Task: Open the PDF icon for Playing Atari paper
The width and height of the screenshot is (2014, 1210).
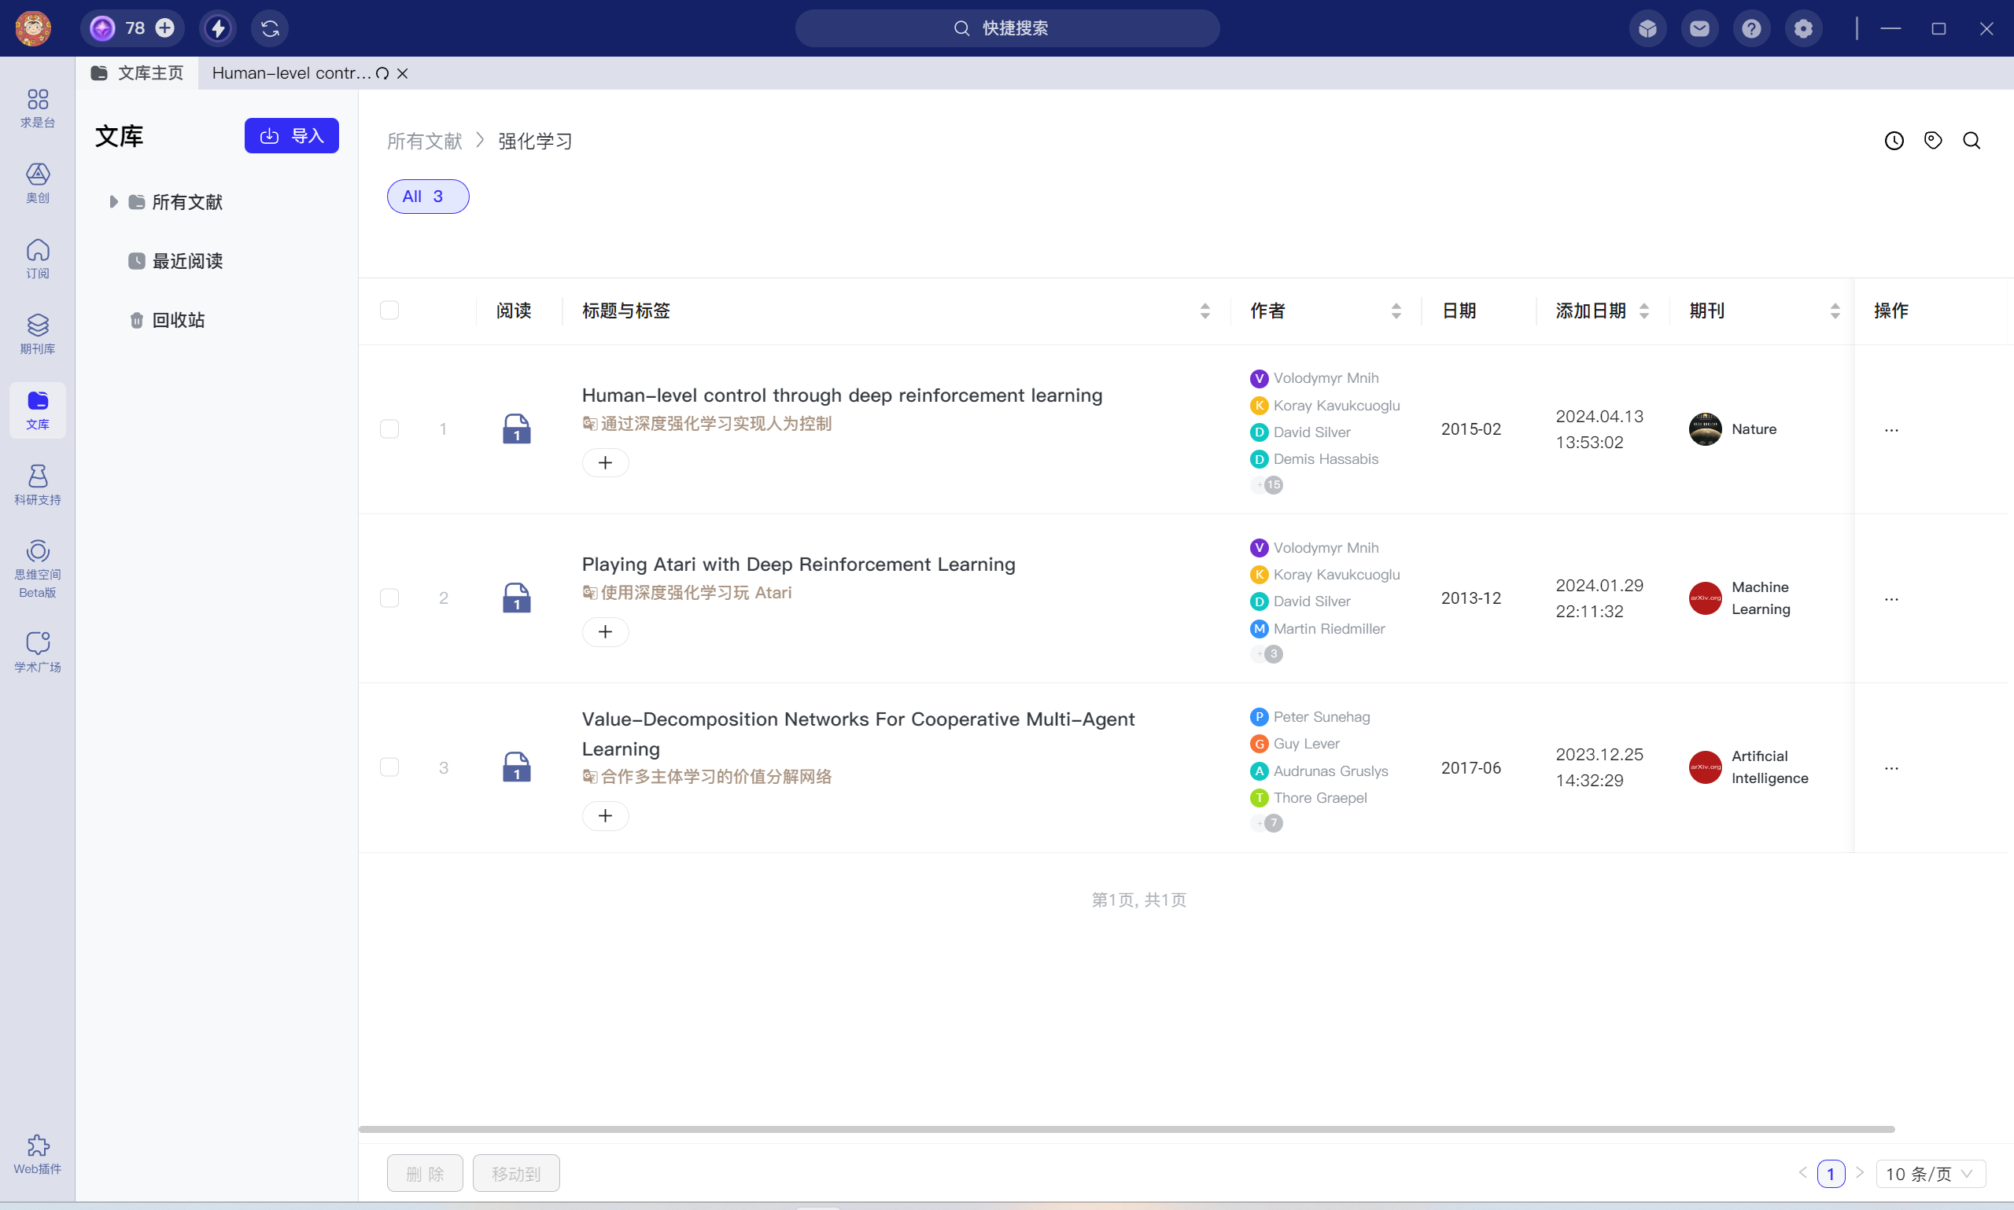Action: tap(516, 598)
